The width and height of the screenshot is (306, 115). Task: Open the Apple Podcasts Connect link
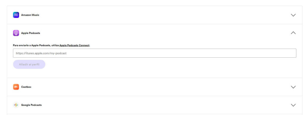pyautogui.click(x=74, y=45)
